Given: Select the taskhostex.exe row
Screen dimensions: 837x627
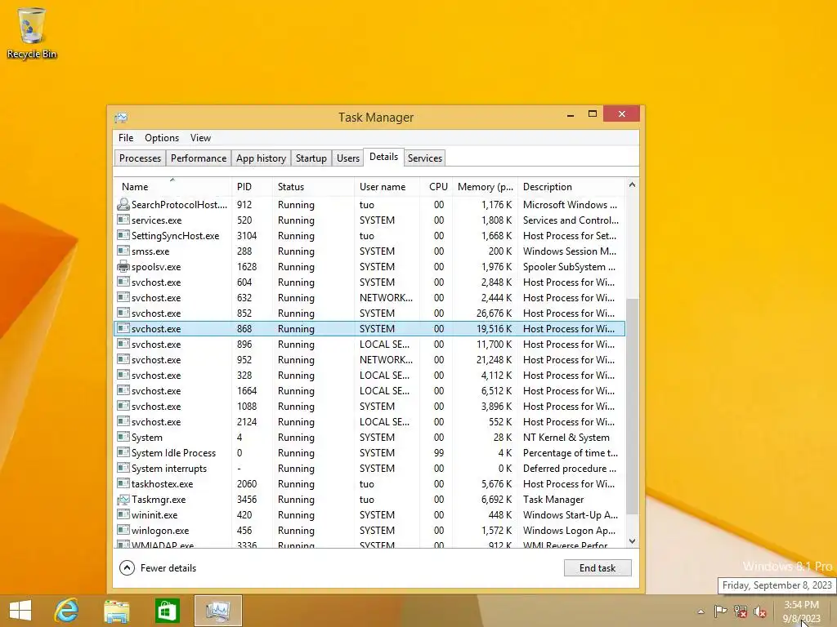Looking at the screenshot, I should click(x=369, y=483).
